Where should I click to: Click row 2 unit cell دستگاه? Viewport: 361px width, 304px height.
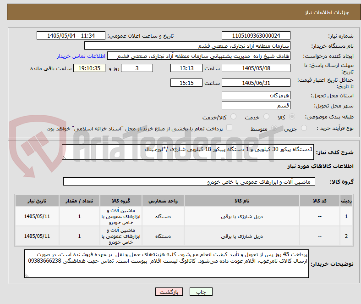click(163, 236)
